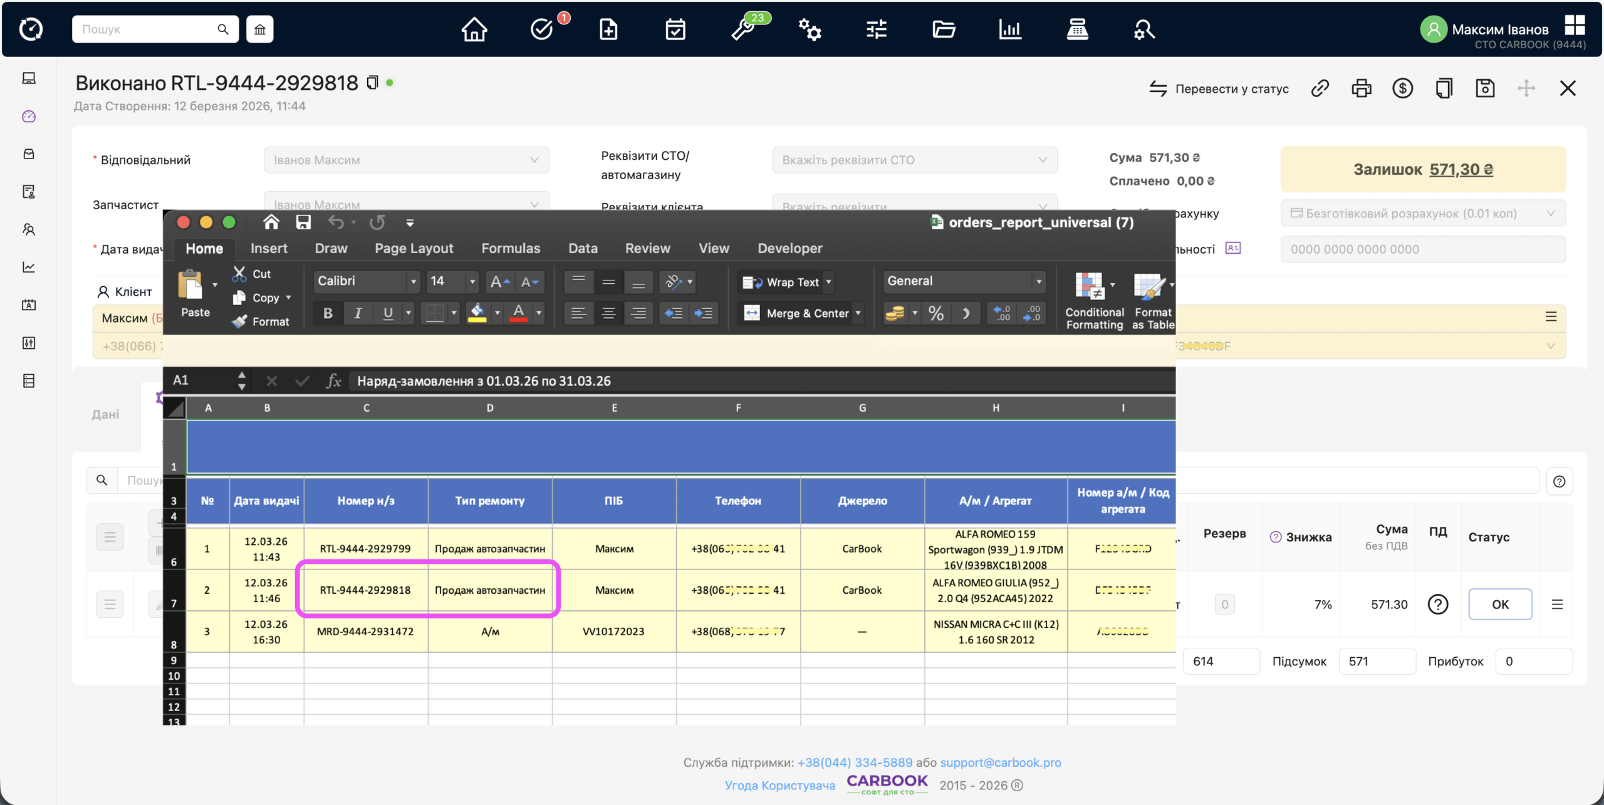Open the Page Layout ribbon tab

(414, 248)
